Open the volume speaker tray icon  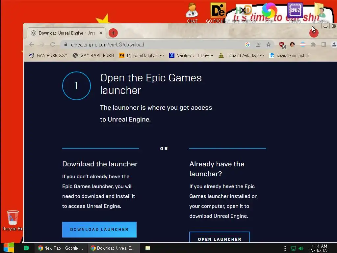point(301,248)
